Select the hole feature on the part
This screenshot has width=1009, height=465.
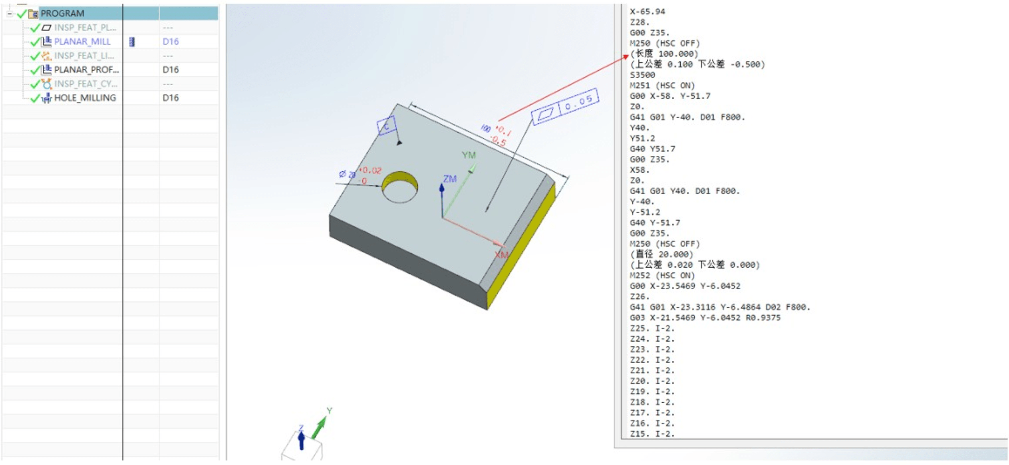pos(400,187)
